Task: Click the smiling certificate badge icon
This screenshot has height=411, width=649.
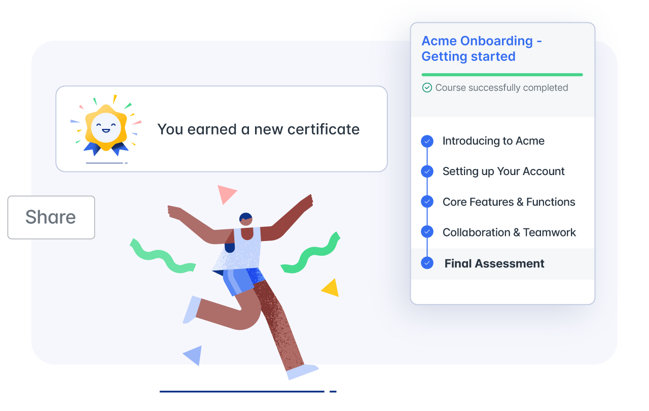Action: click(x=105, y=126)
